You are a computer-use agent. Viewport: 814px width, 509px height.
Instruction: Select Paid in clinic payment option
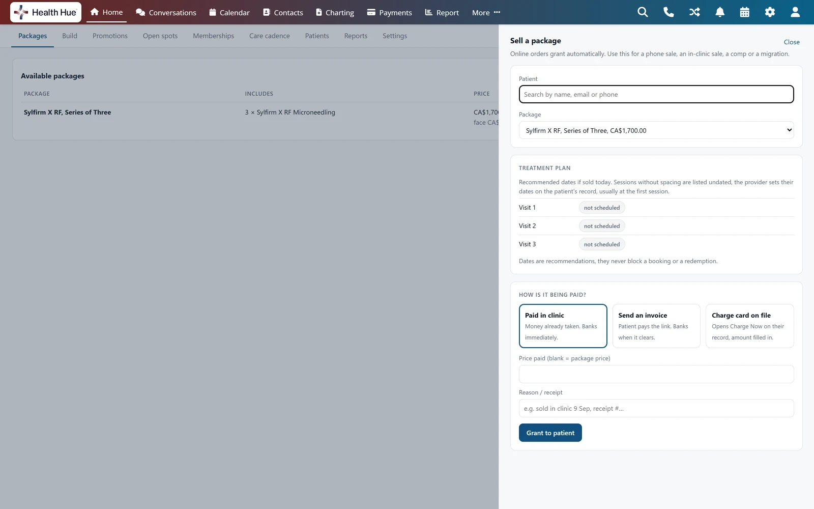pos(563,326)
